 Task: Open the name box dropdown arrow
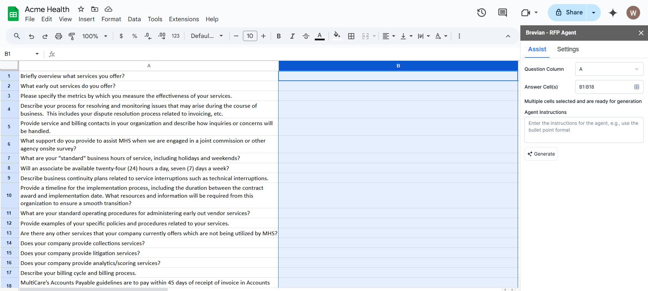(37, 54)
